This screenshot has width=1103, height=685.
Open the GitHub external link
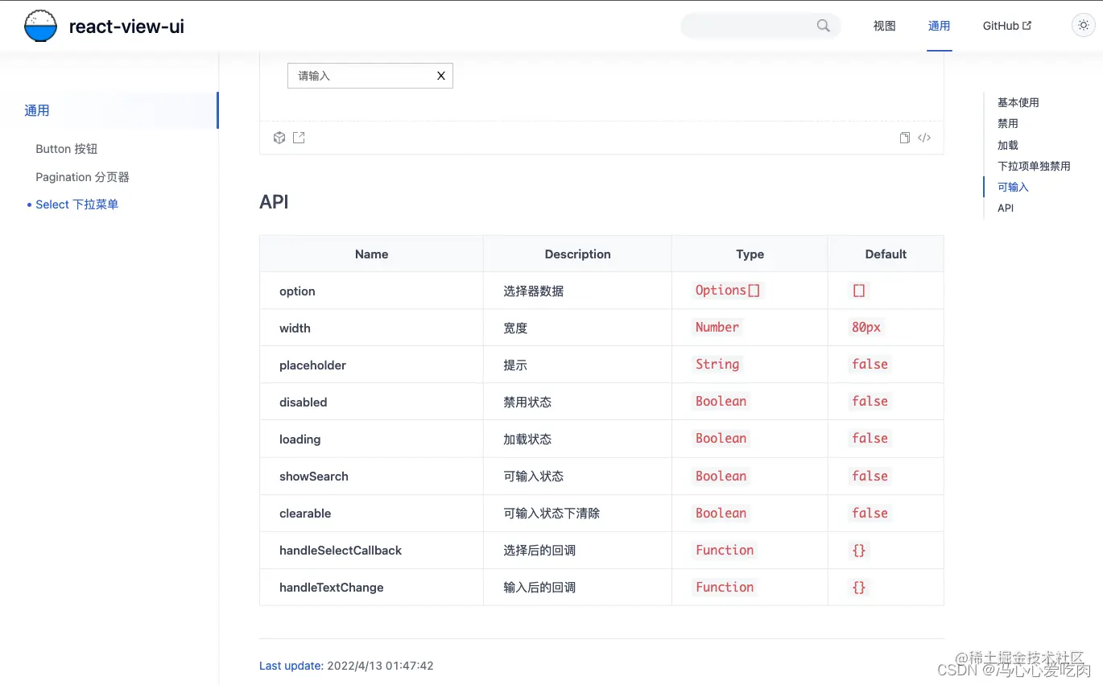click(1007, 26)
